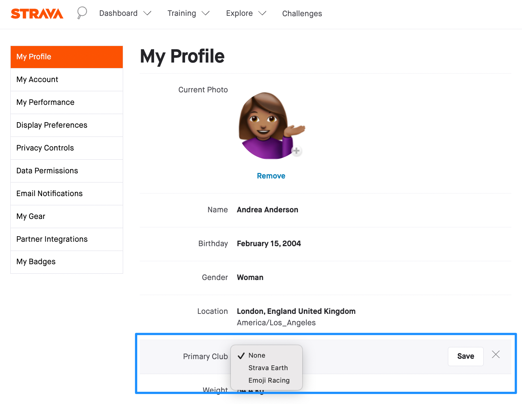This screenshot has width=522, height=404.
Task: Click the profile photo avatar
Action: 271,125
